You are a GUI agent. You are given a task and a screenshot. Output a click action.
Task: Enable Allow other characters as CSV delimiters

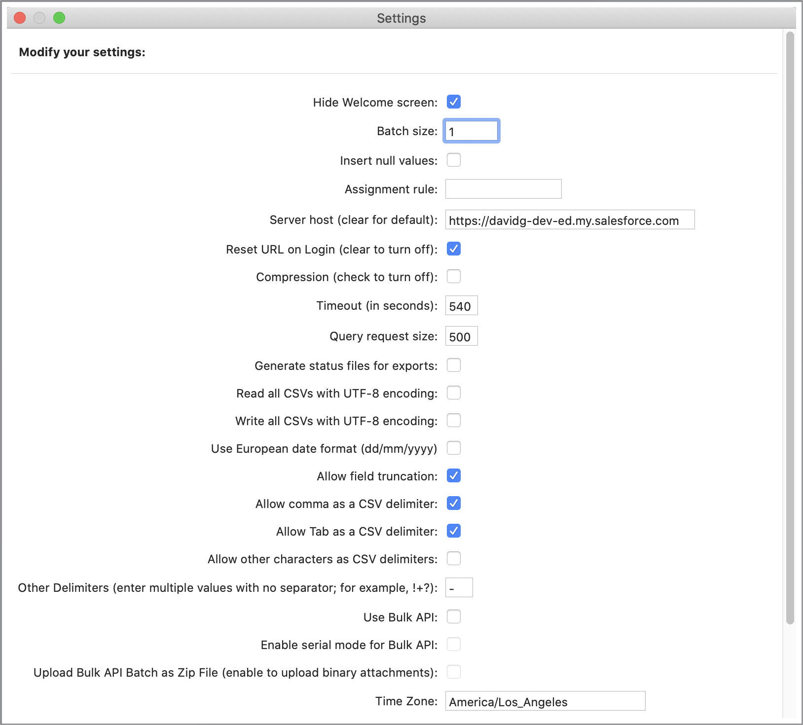click(x=453, y=559)
